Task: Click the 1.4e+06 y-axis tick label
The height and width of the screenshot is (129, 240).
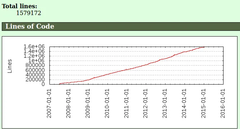Action: coord(34,51)
